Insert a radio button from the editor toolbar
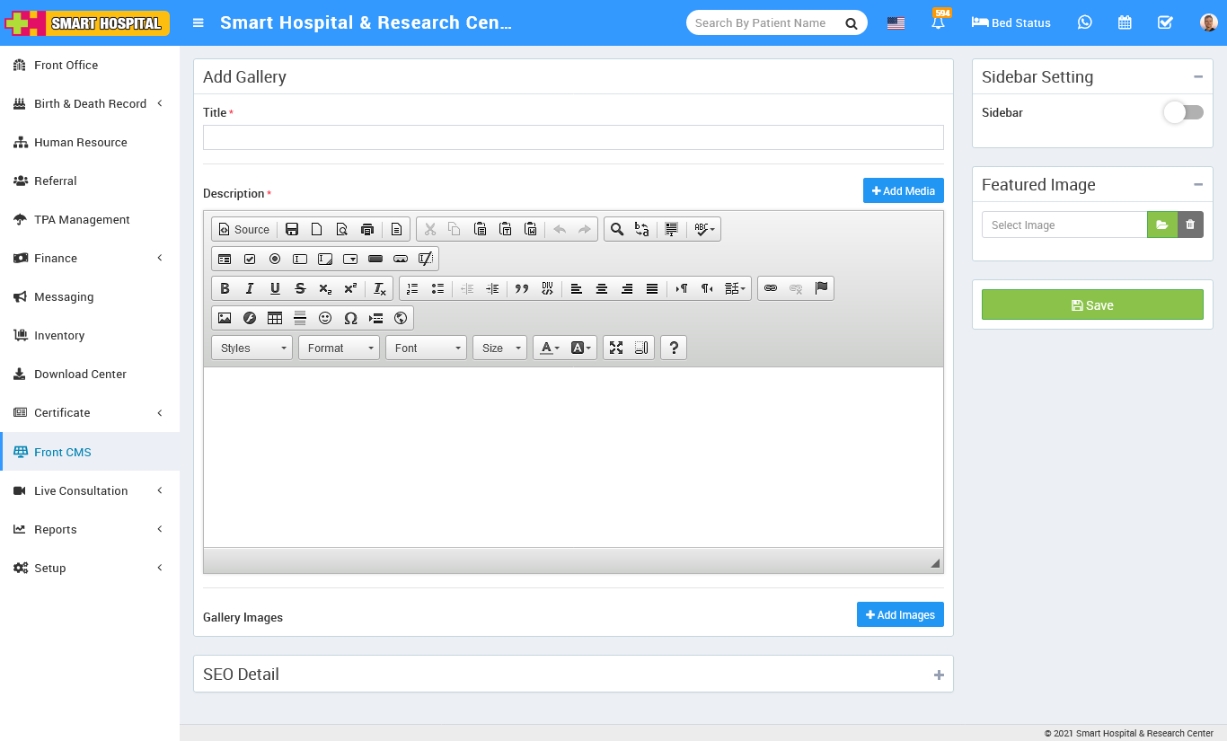Image resolution: width=1227 pixels, height=741 pixels. tap(275, 259)
